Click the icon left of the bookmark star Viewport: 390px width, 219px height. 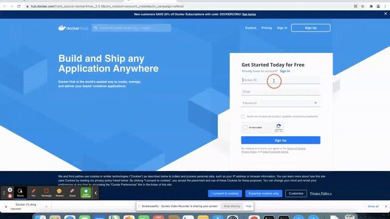355,6
